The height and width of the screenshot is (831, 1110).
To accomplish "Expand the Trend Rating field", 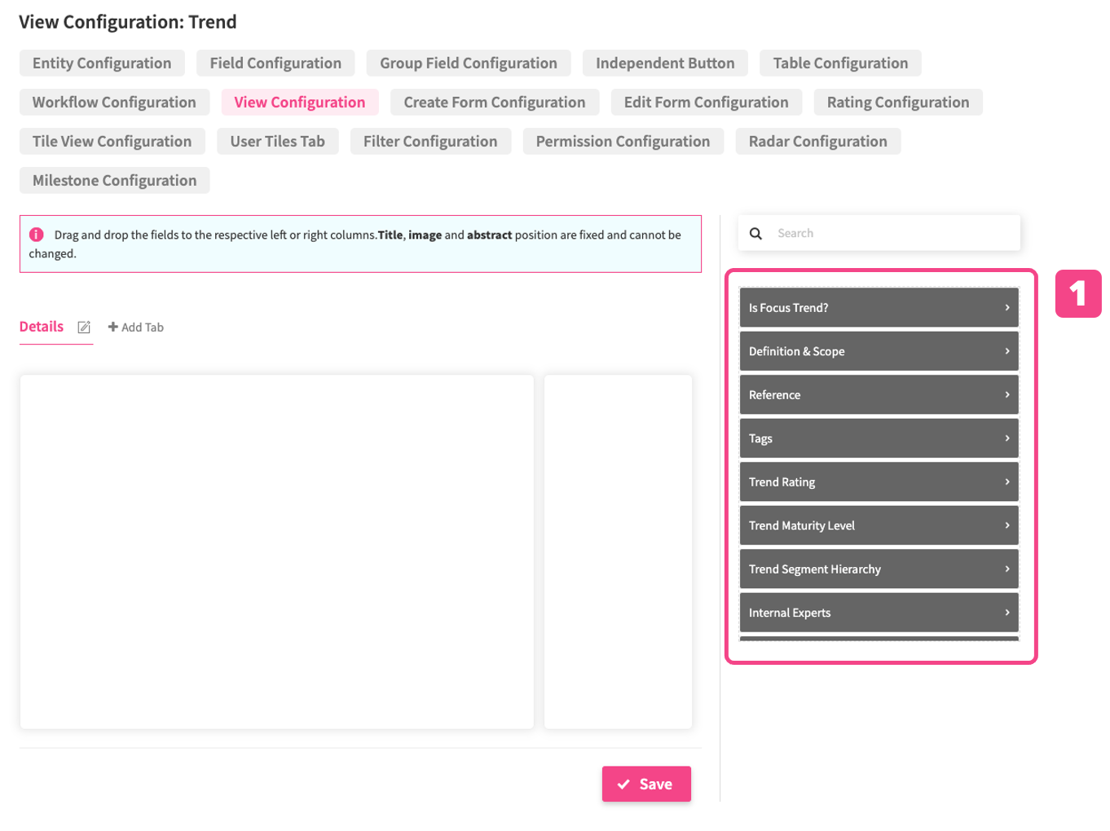I will pos(1006,482).
